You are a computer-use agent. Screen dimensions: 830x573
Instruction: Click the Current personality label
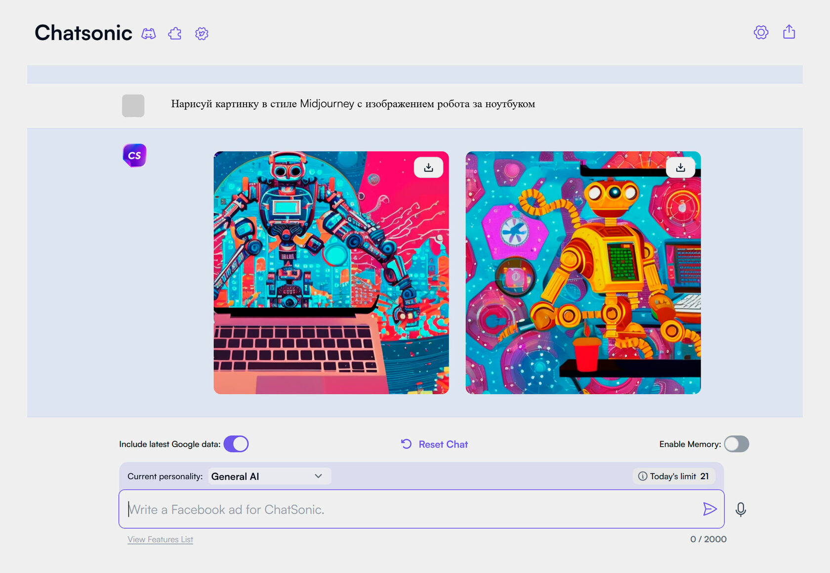click(165, 476)
